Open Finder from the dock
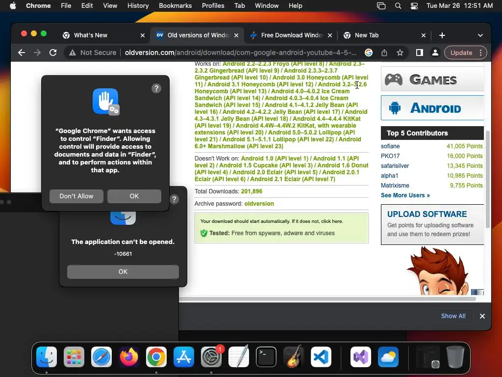The width and height of the screenshot is (502, 377). point(47,357)
